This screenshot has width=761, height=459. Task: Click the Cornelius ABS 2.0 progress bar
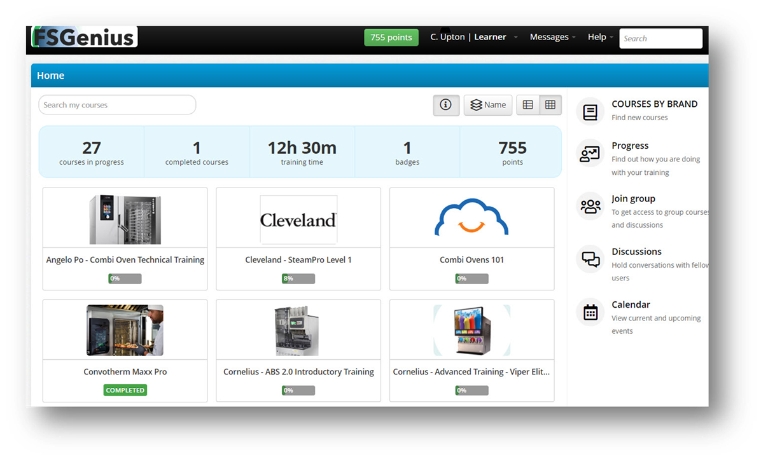298,390
